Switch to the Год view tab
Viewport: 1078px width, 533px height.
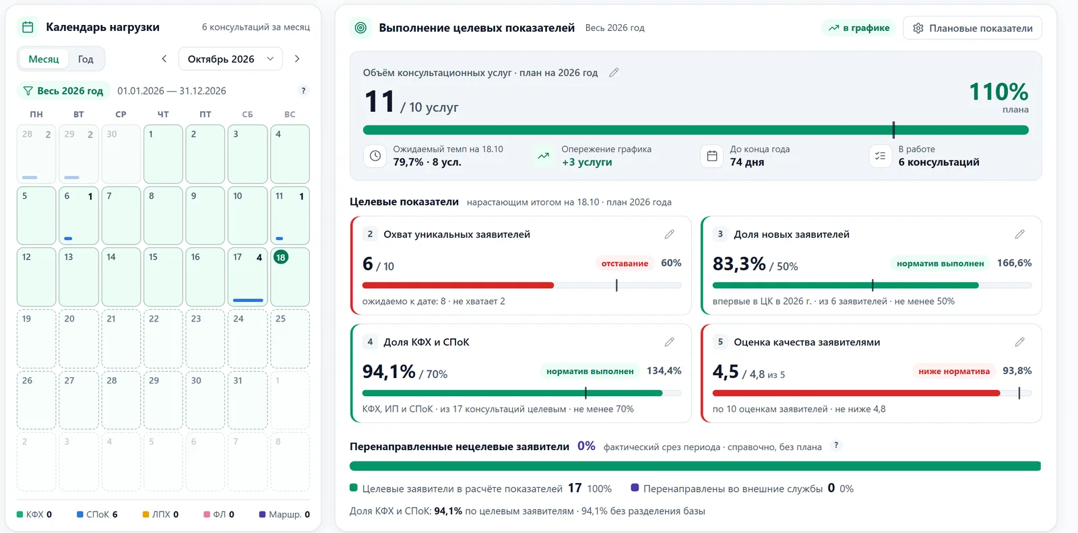86,59
